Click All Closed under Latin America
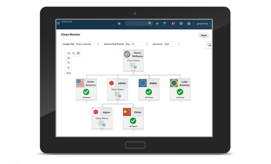This screenshot has height=164, width=271. [x=180, y=97]
